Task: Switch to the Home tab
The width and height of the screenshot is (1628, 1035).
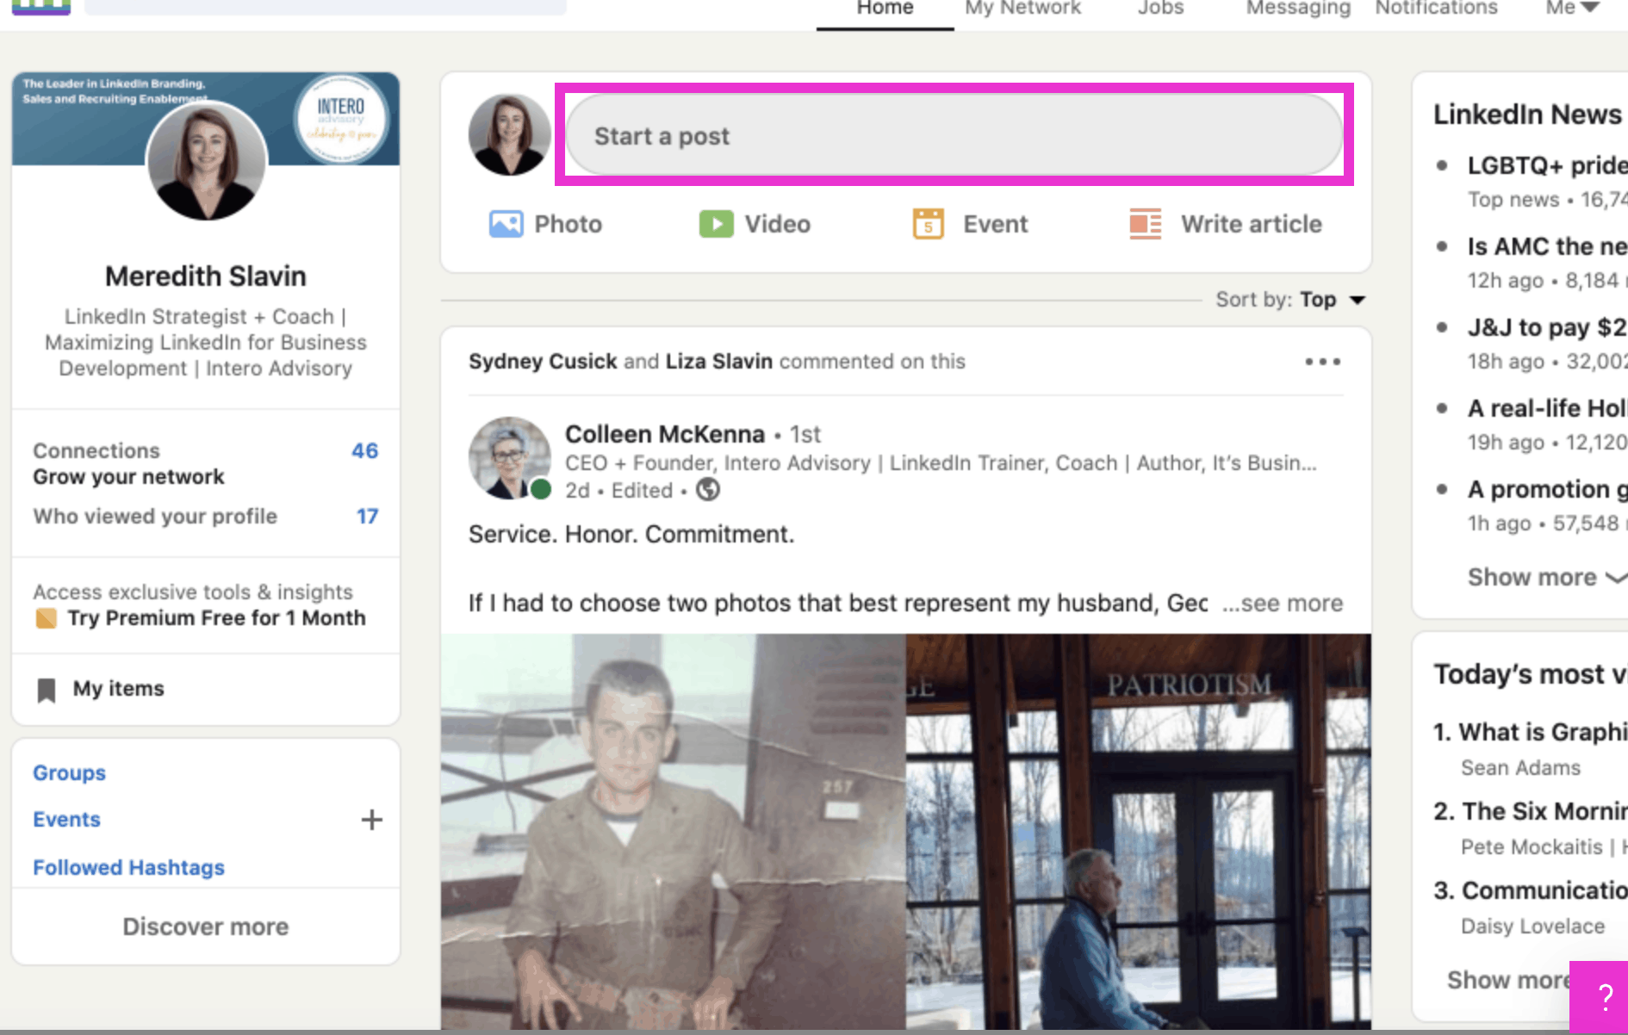Action: (884, 9)
